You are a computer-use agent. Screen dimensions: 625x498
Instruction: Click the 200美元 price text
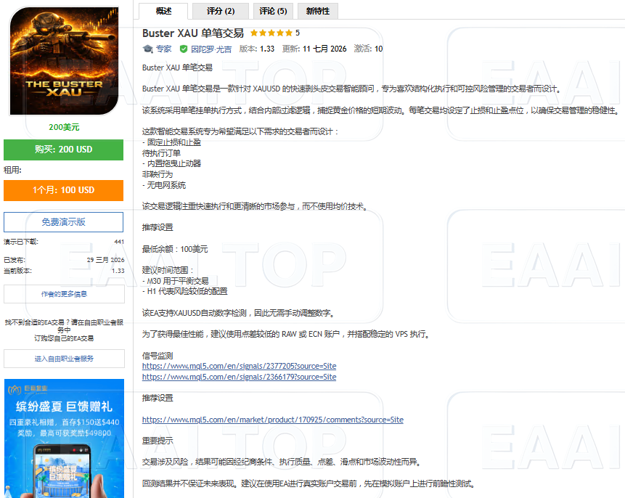click(x=64, y=127)
